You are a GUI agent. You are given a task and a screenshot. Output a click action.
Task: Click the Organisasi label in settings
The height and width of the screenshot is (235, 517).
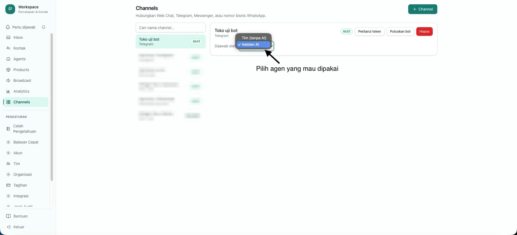click(x=23, y=174)
